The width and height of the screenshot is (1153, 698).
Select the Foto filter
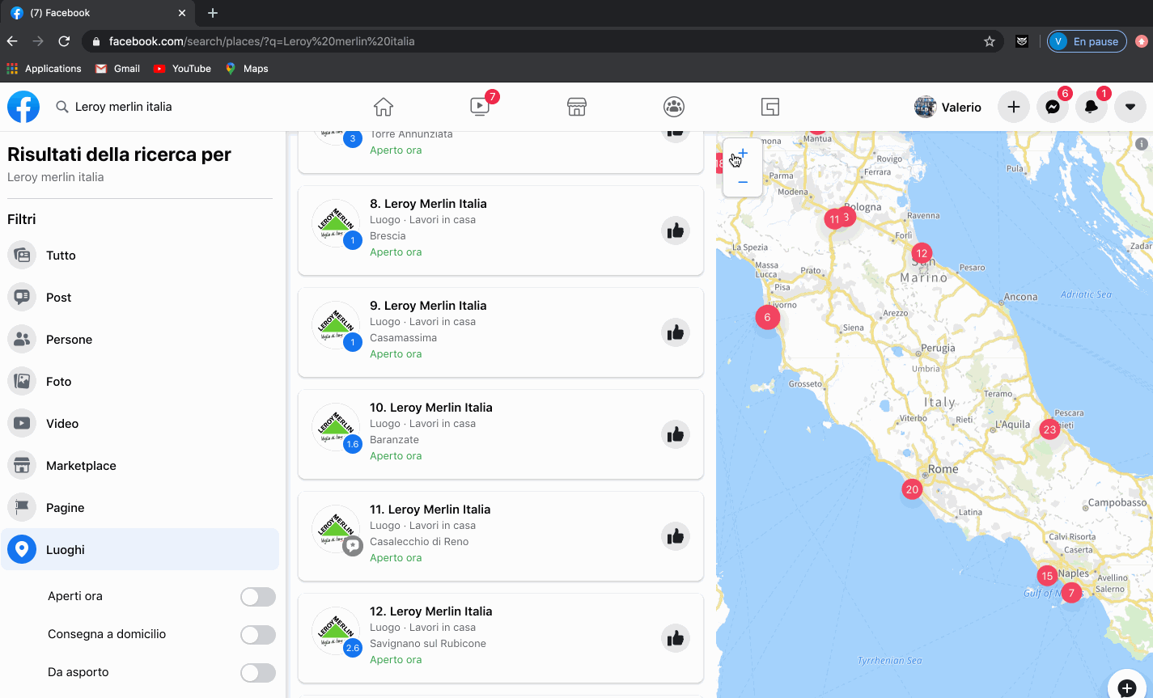pyautogui.click(x=140, y=382)
